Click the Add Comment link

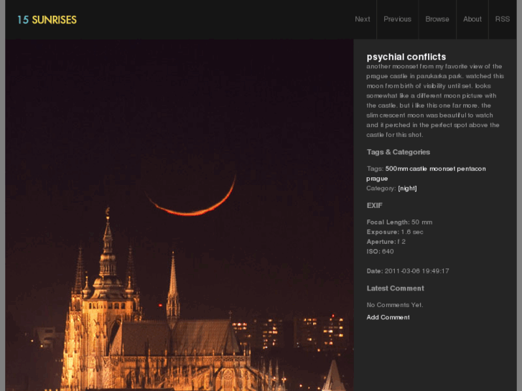388,317
